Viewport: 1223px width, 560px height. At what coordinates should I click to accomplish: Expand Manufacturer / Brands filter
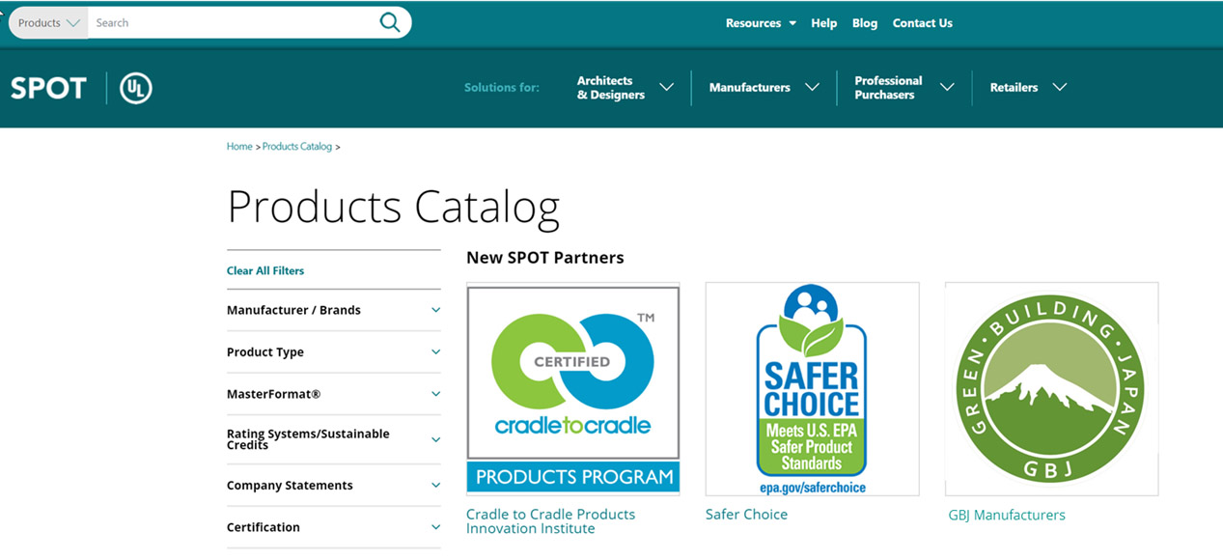coord(334,310)
